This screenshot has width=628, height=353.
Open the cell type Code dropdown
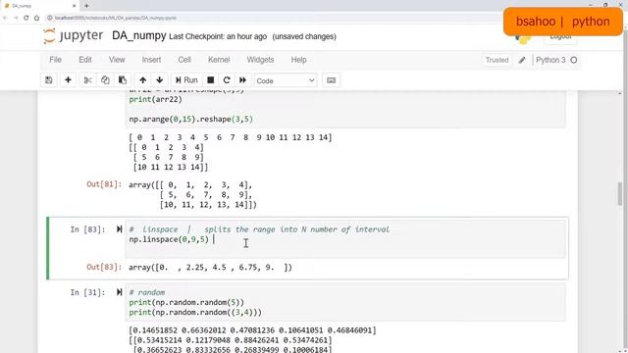coord(286,80)
